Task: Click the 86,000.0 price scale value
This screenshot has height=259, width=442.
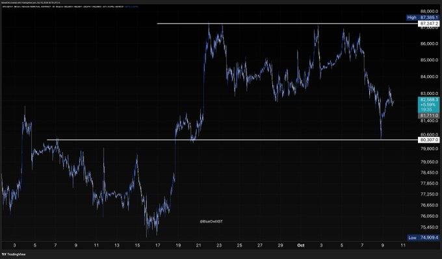Action: coord(429,43)
